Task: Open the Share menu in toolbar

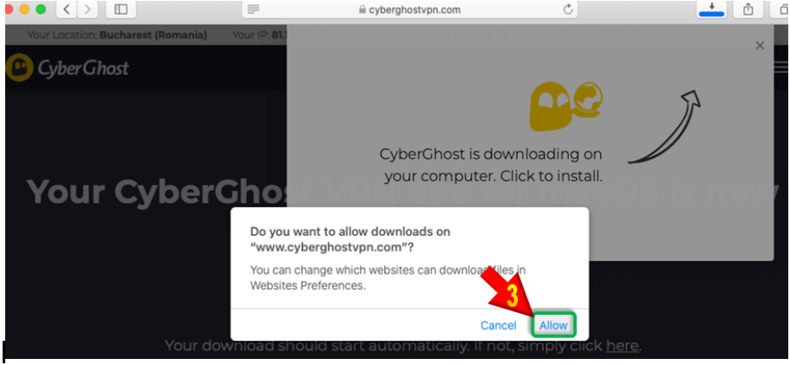Action: 748,9
